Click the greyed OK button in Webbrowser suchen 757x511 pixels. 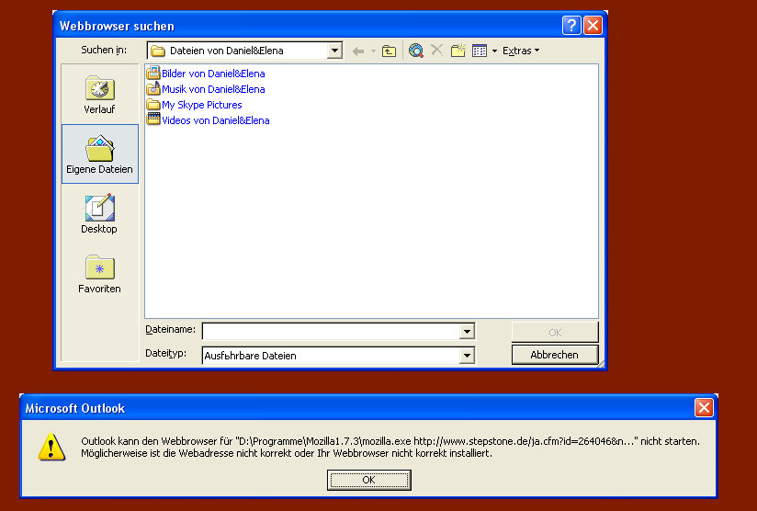click(x=555, y=333)
